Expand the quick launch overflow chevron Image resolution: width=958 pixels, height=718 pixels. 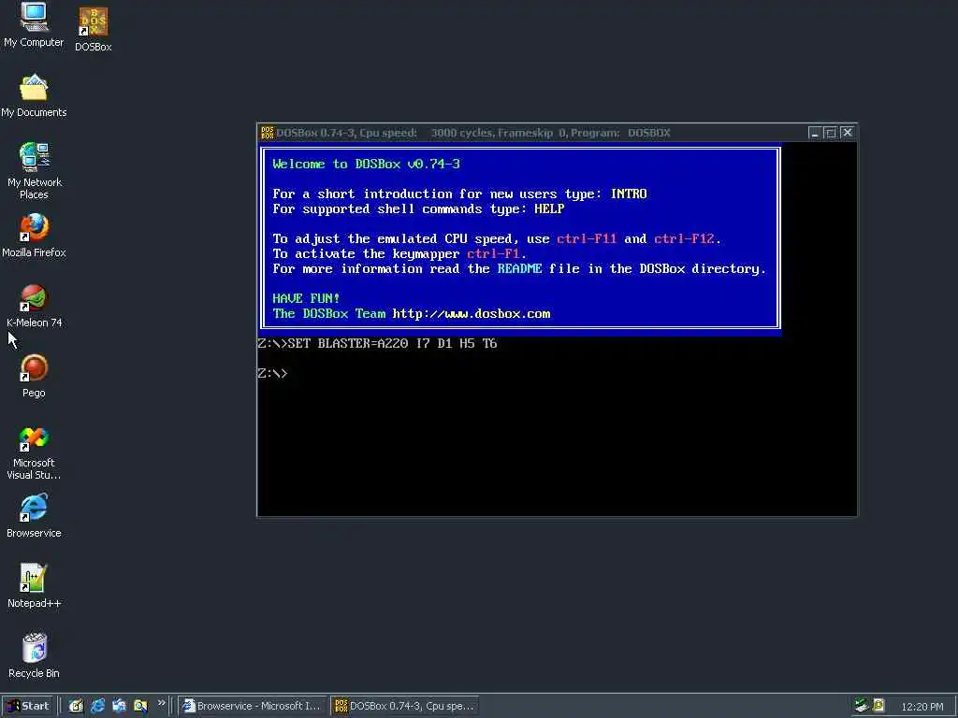point(161,703)
